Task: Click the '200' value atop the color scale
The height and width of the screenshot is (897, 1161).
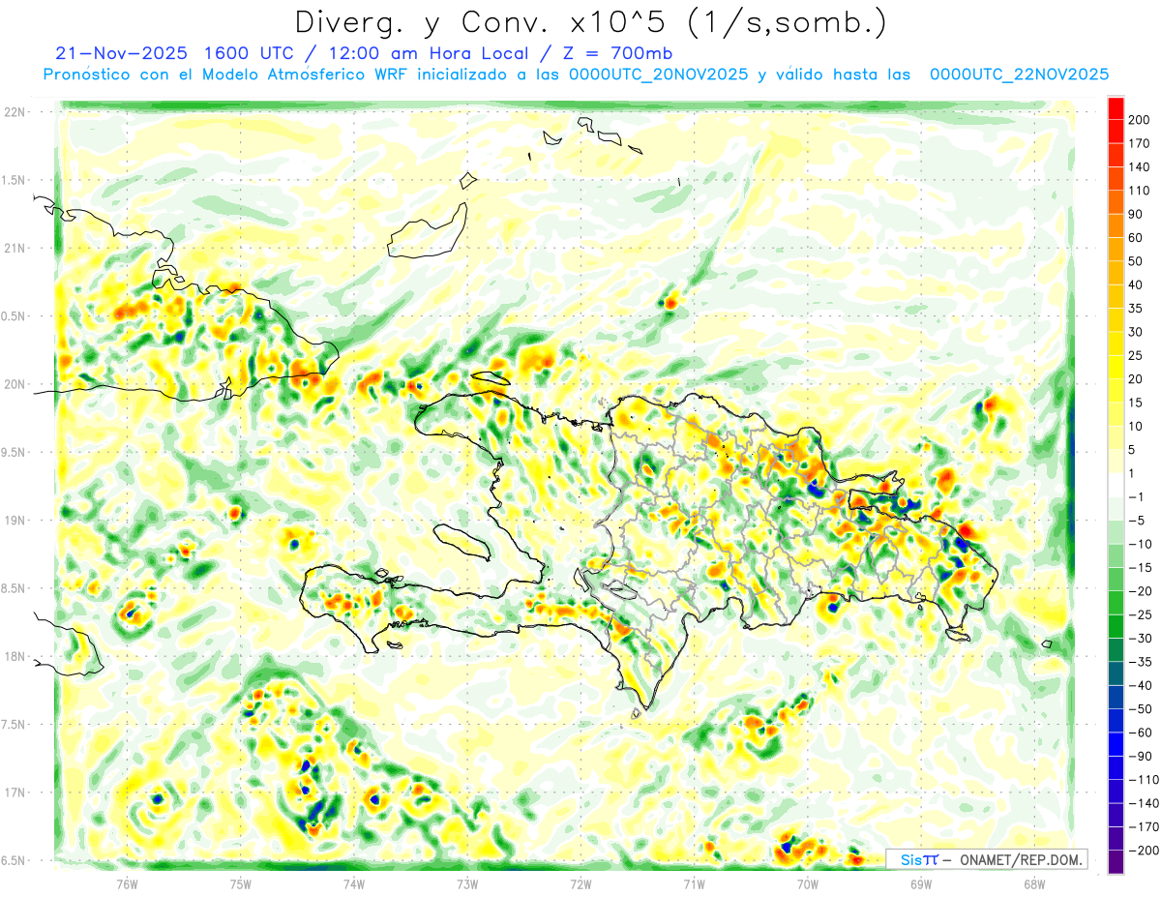Action: 1139,120
